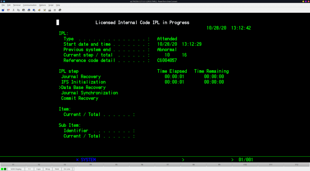This screenshot has width=310, height=171.
Task: Toggle the Hold status indicator
Action: click(57, 169)
